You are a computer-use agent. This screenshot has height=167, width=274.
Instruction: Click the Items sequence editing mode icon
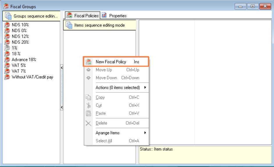[x=69, y=25]
